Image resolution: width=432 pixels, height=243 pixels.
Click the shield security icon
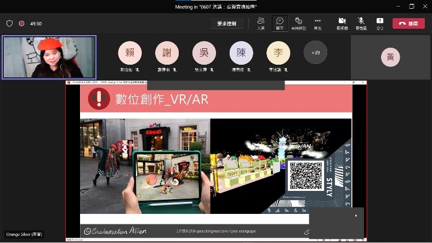pos(9,24)
